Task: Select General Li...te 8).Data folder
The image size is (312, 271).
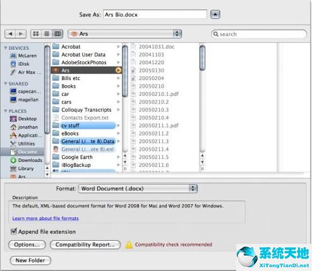Action: tap(86, 141)
